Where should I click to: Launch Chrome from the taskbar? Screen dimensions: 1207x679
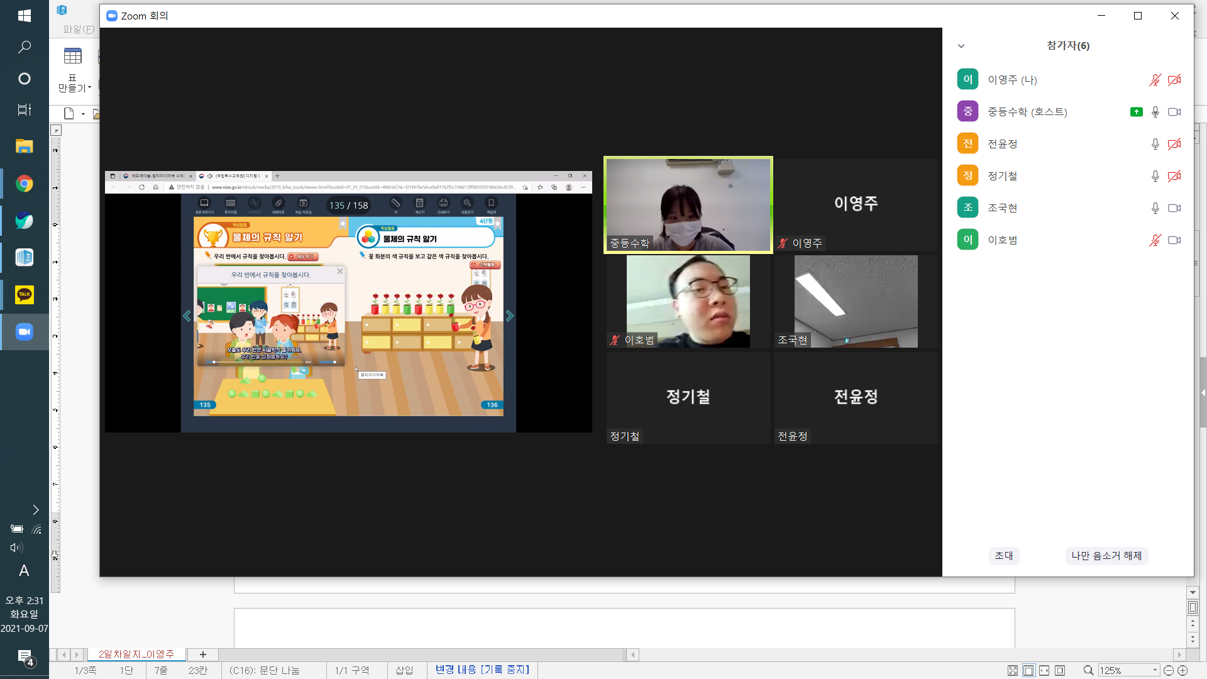point(24,184)
